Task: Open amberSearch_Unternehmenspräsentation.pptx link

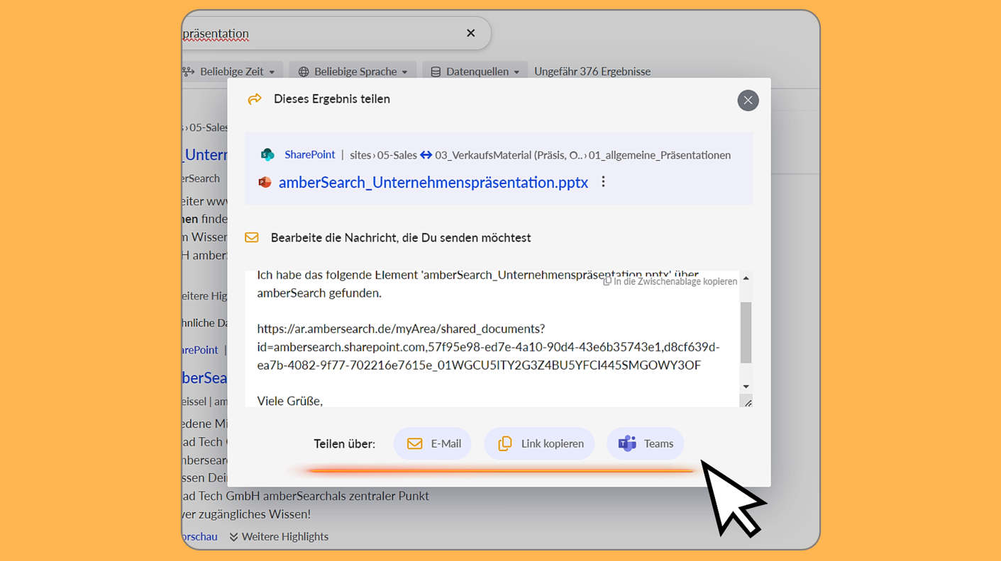Action: 433,182
